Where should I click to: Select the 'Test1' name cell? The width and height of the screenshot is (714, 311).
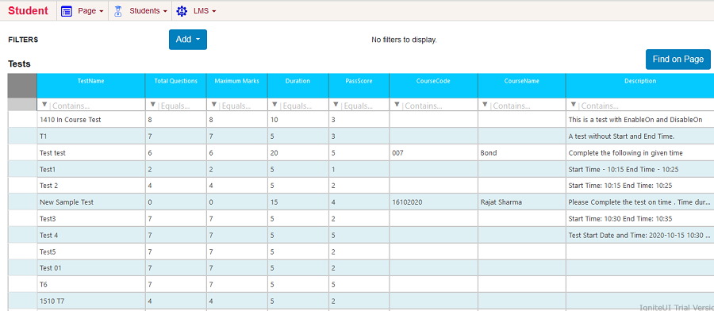(x=91, y=170)
